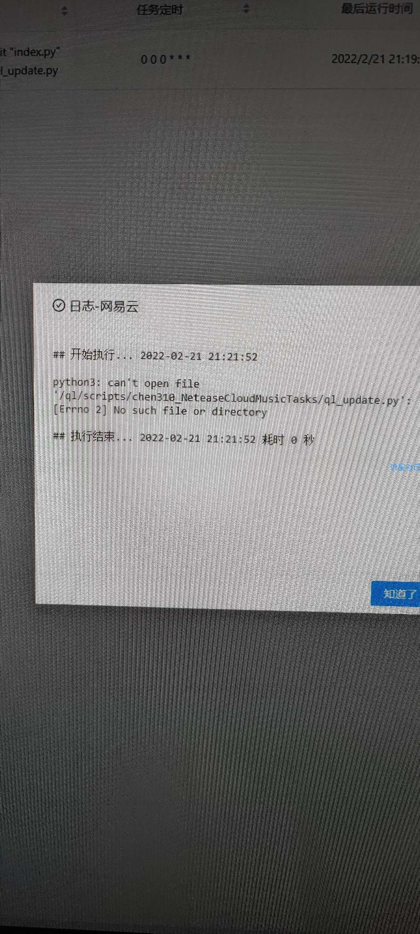Click the small blue link inside the log dialog

405,467
